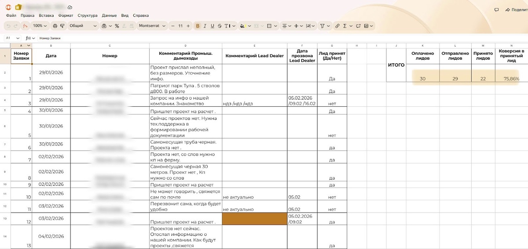Screen dimensions: 528x249
Task: Expand the borders dropdown arrow
Action: (275, 26)
